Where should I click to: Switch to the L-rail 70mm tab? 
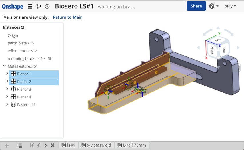coord(132,145)
